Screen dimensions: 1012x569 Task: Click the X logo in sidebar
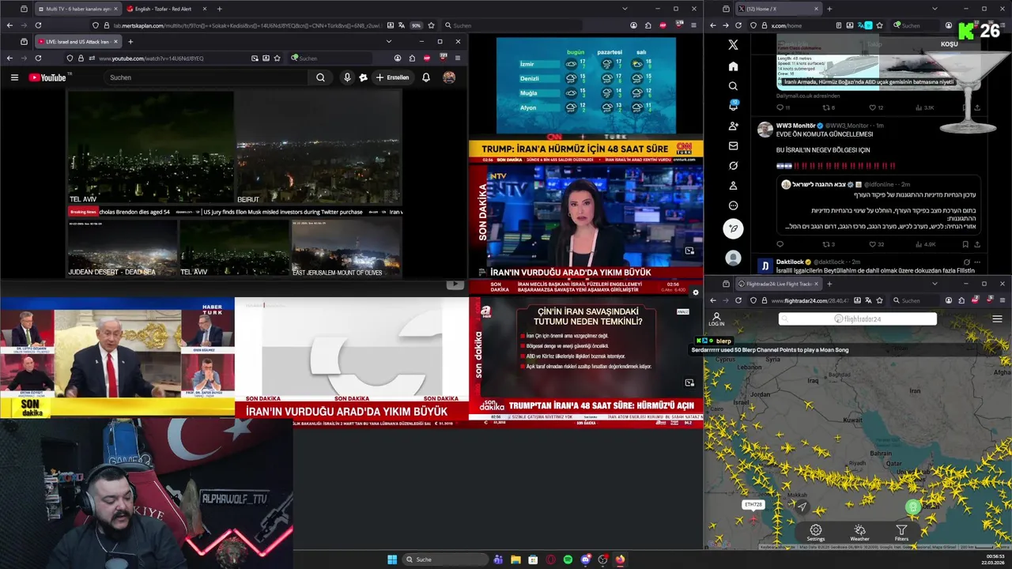(x=733, y=45)
